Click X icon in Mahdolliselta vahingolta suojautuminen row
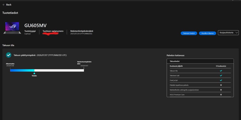 pos(221,90)
